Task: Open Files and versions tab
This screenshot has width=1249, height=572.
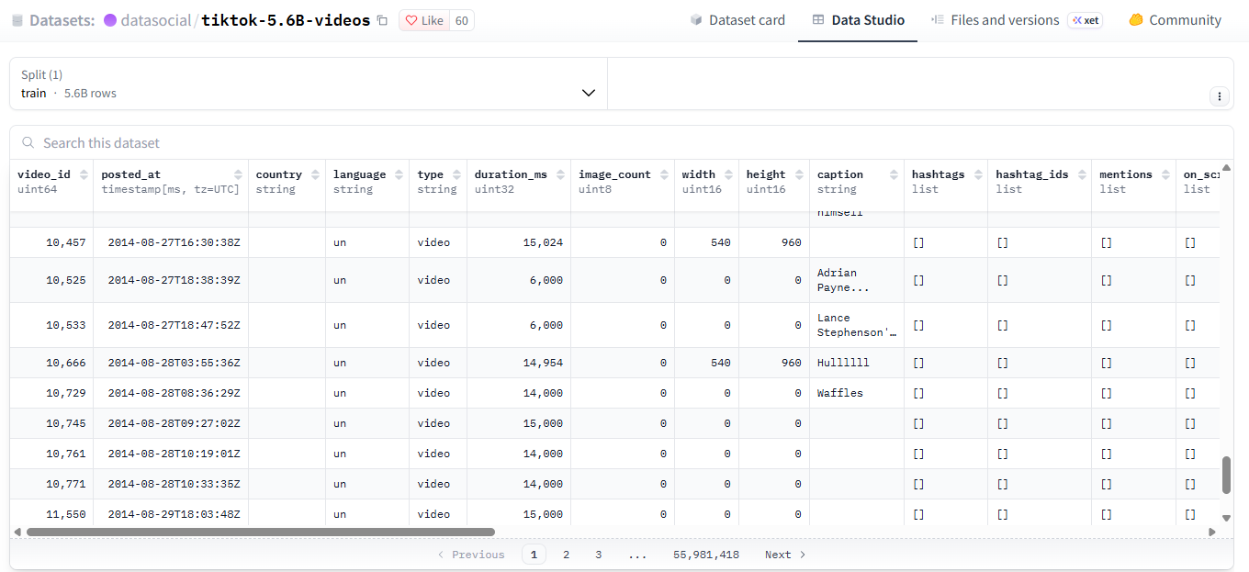Action: 995,20
